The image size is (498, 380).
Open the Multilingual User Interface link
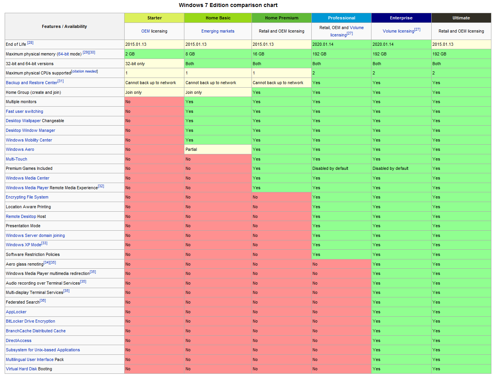point(29,359)
